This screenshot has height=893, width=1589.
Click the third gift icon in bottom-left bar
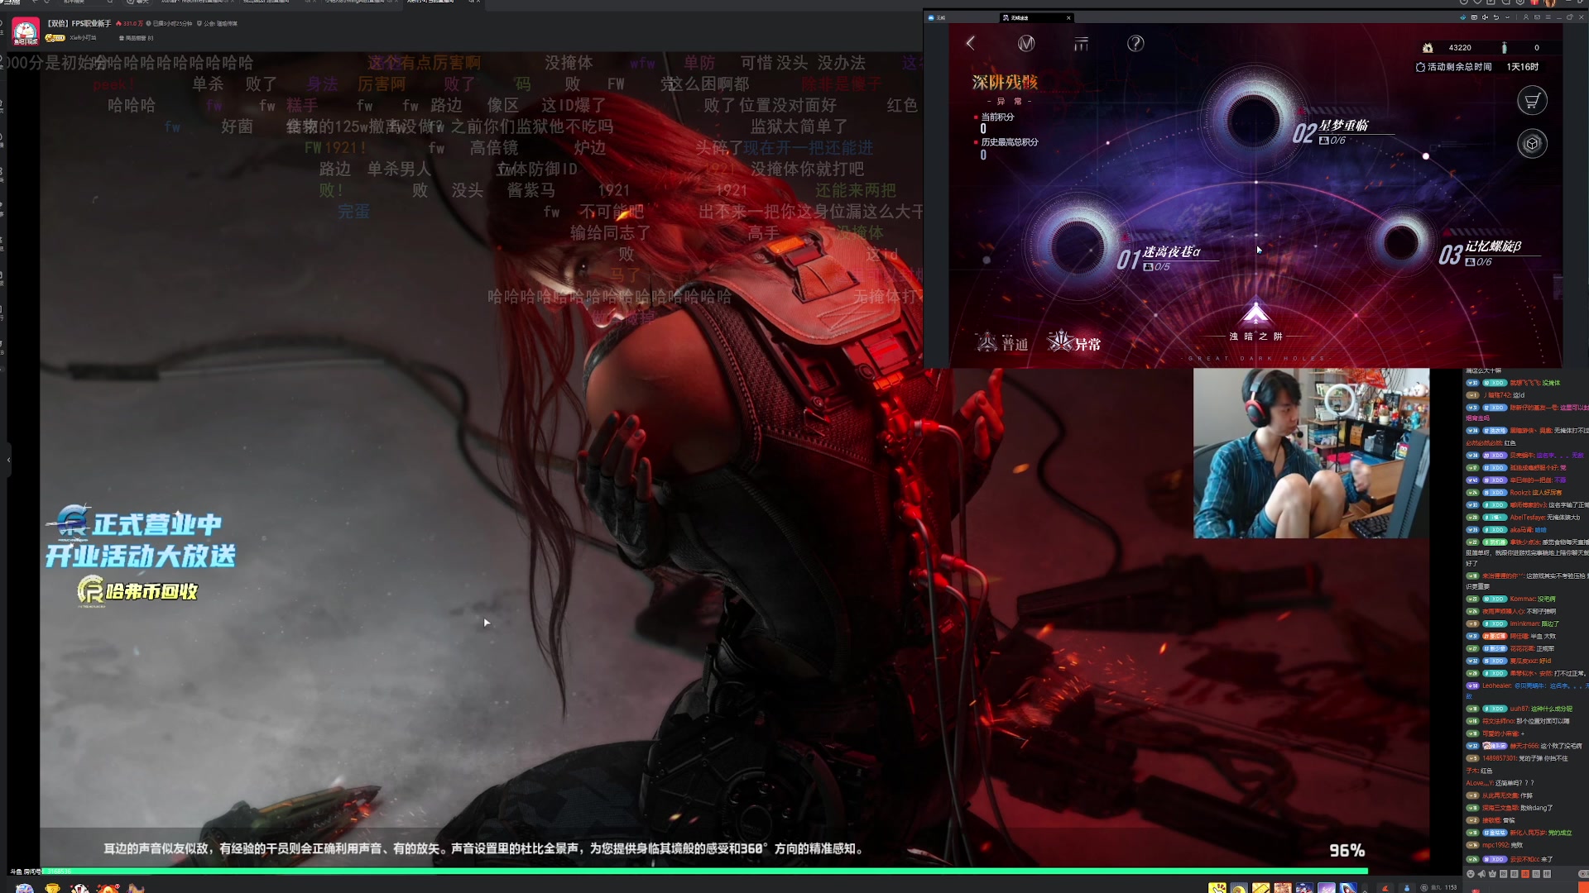79,888
